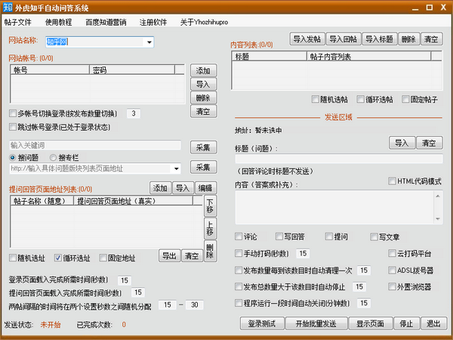Uncheck the 循环选址 checkbox

coord(58,257)
